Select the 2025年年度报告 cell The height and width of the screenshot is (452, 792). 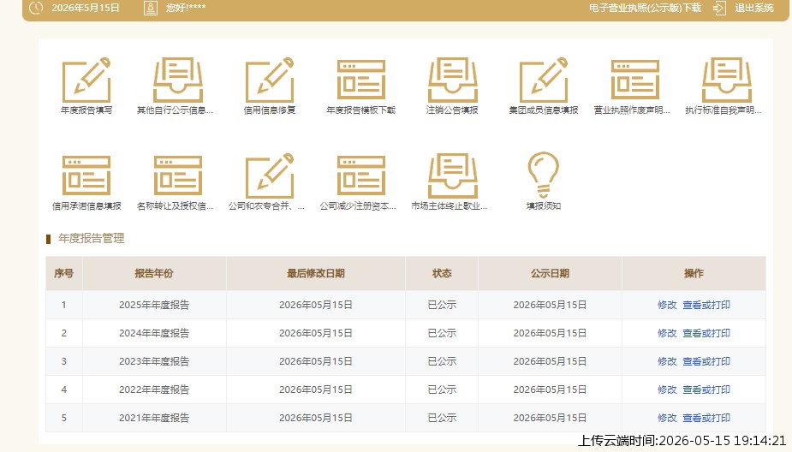(x=154, y=305)
